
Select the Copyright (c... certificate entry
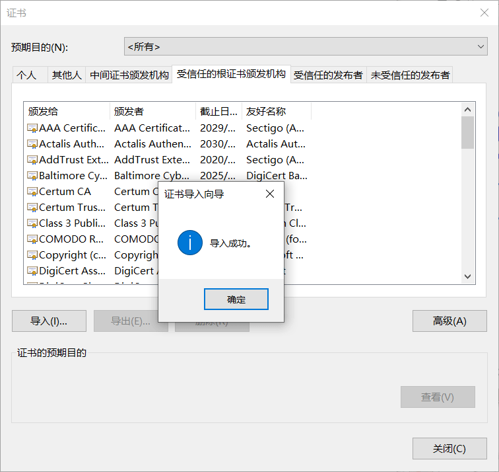click(x=73, y=255)
